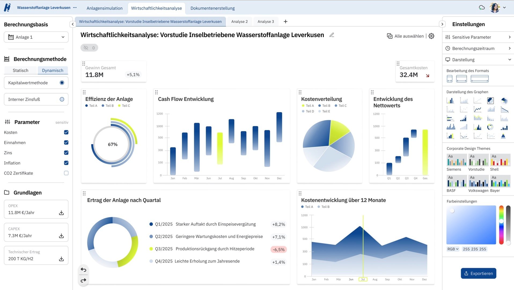Screen dimensions: 514x290
Task: Select the Interner Zinsfuß radio option
Action: coord(62,99)
